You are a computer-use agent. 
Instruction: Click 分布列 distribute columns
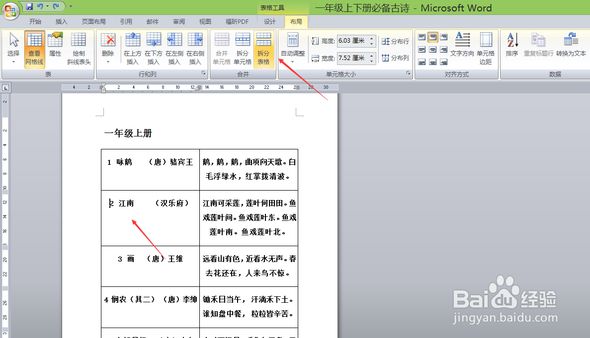(395, 58)
